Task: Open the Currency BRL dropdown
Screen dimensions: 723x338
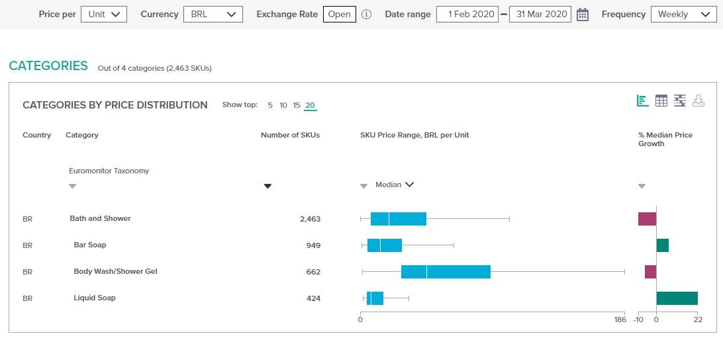Action: [213, 15]
